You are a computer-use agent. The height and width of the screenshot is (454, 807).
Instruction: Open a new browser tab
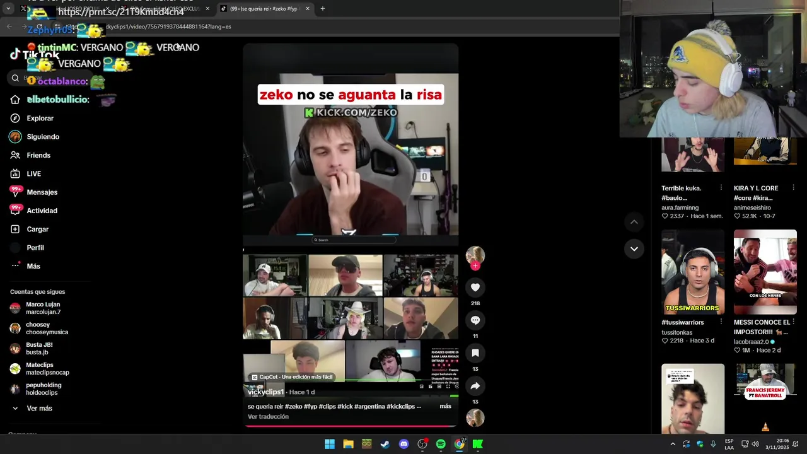coord(323,9)
